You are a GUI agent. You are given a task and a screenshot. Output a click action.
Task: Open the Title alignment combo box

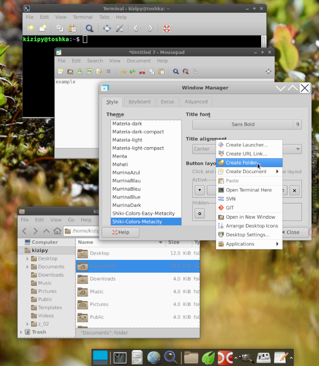pyautogui.click(x=247, y=149)
